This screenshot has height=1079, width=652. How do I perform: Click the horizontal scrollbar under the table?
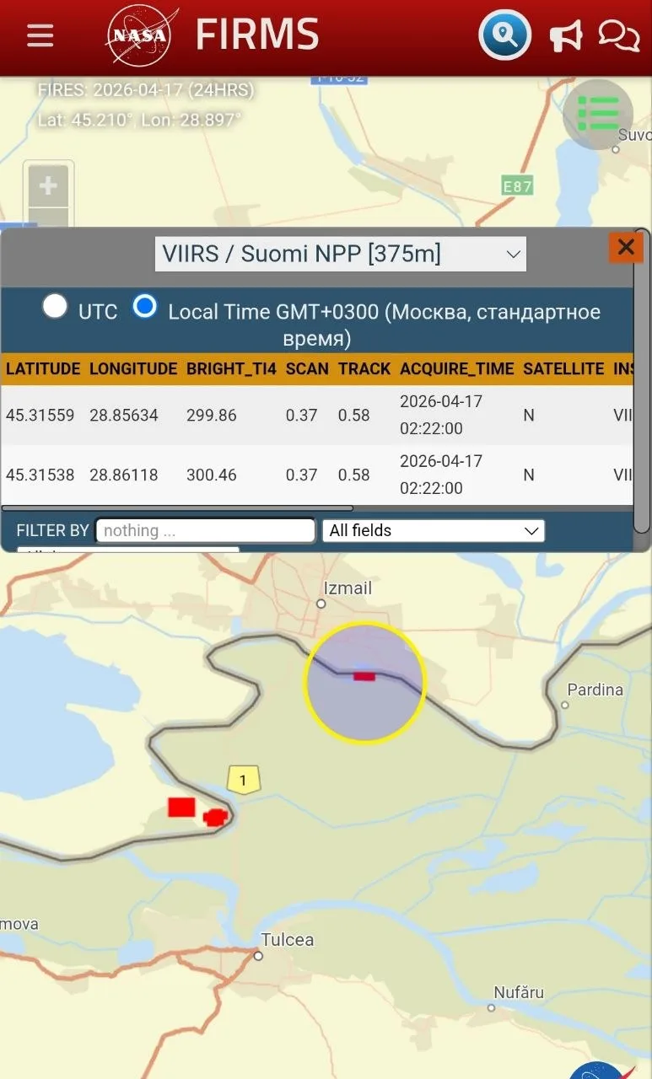coord(177,508)
